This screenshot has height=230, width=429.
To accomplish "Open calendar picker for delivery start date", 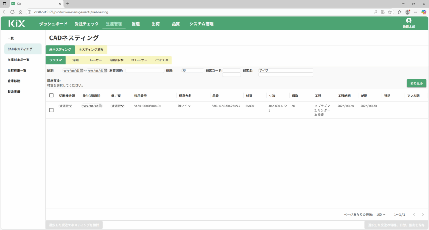I will pos(81,71).
